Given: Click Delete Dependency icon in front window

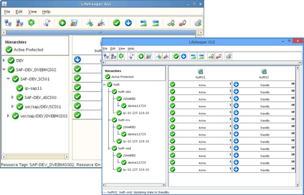Looking at the screenshot, I should click(x=166, y=56).
